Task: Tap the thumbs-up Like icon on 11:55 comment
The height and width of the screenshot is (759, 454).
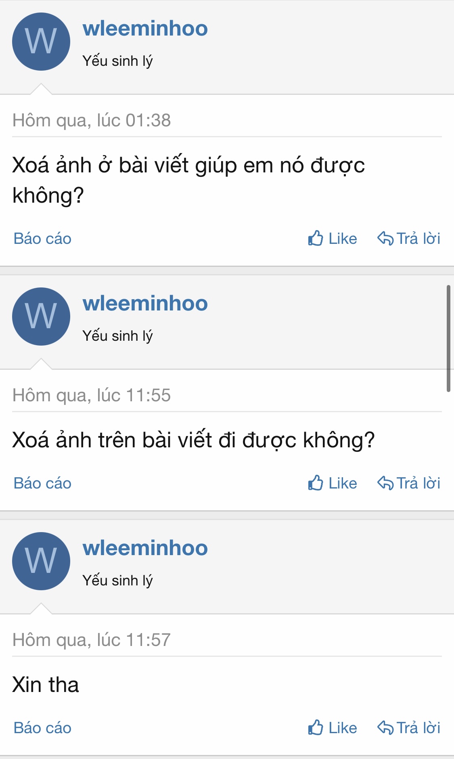Action: 316,483
